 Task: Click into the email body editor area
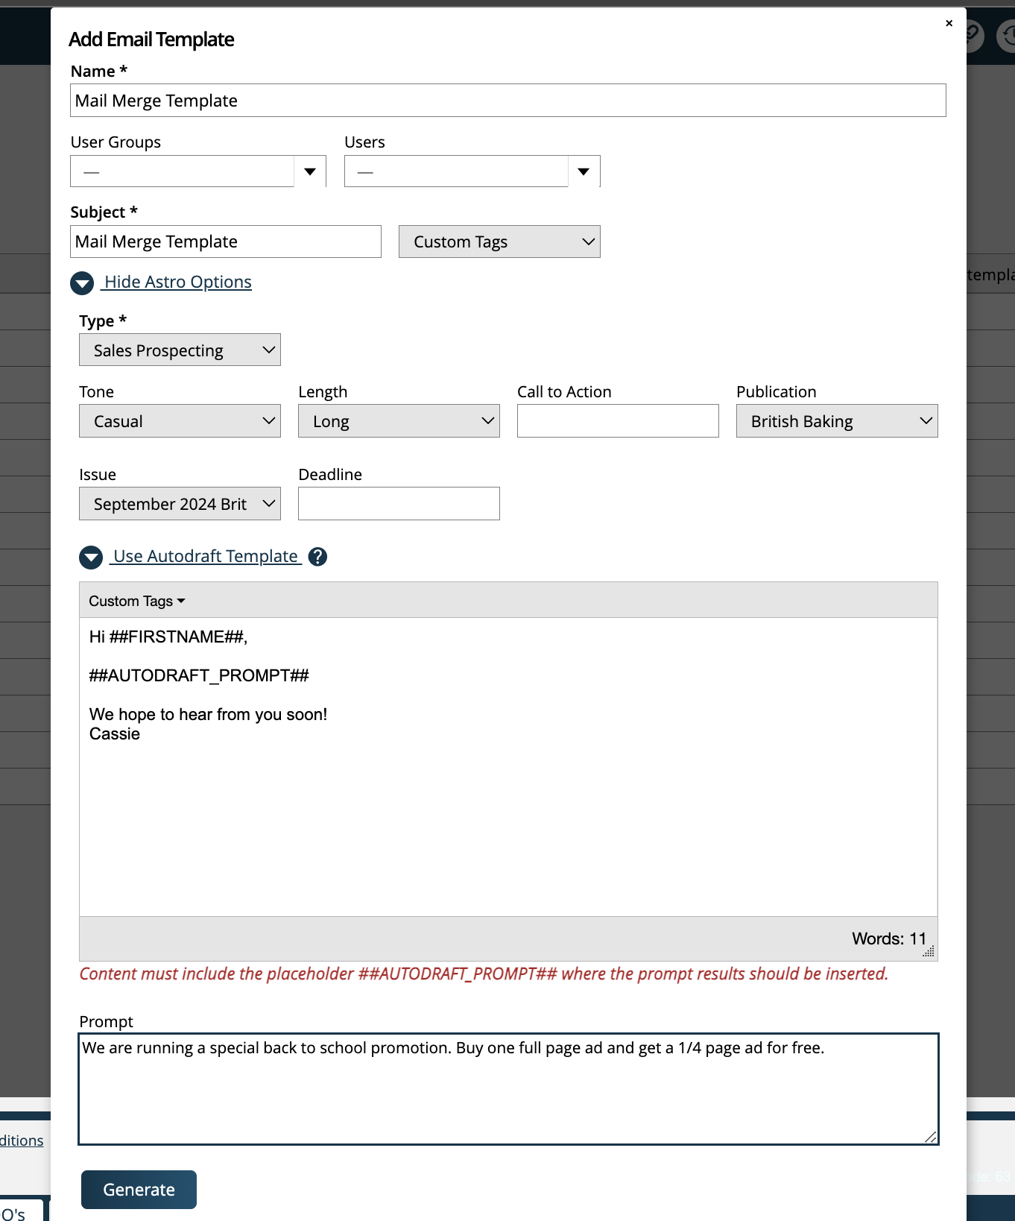tap(508, 767)
